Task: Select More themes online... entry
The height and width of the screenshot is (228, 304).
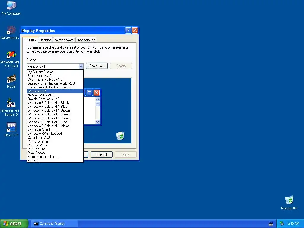Action: [55, 157]
